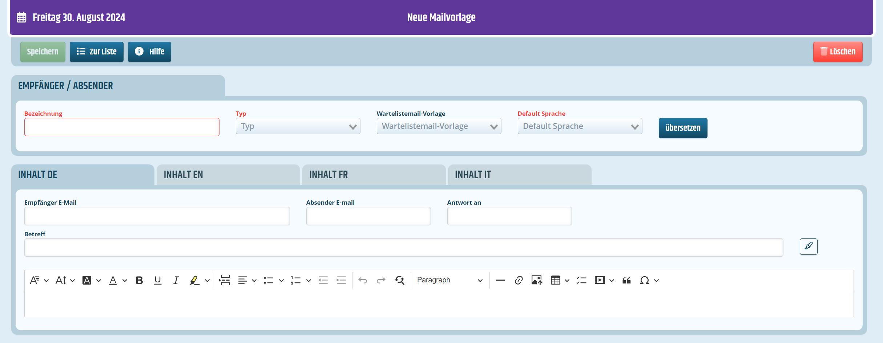Open the font family tool
This screenshot has width=883, height=343.
(x=35, y=280)
